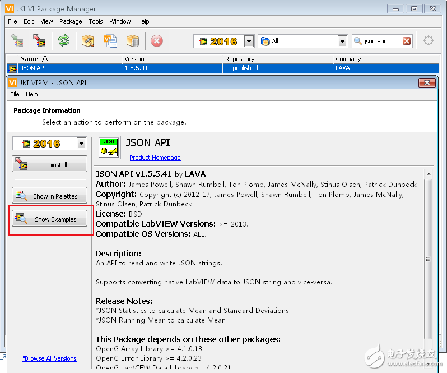Click the VI Package Configuration editor icon
Image resolution: width=447 pixels, height=373 pixels.
pyautogui.click(x=110, y=41)
